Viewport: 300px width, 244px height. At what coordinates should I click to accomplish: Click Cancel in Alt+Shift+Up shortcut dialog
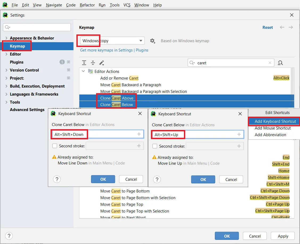231,180
